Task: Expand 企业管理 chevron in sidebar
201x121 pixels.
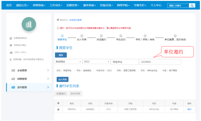Action: point(48,70)
